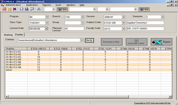
Task: Switch to the Marking tab
Action: [x=8, y=35]
